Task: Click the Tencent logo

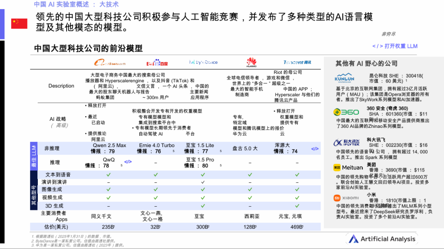Action: tap(297, 62)
